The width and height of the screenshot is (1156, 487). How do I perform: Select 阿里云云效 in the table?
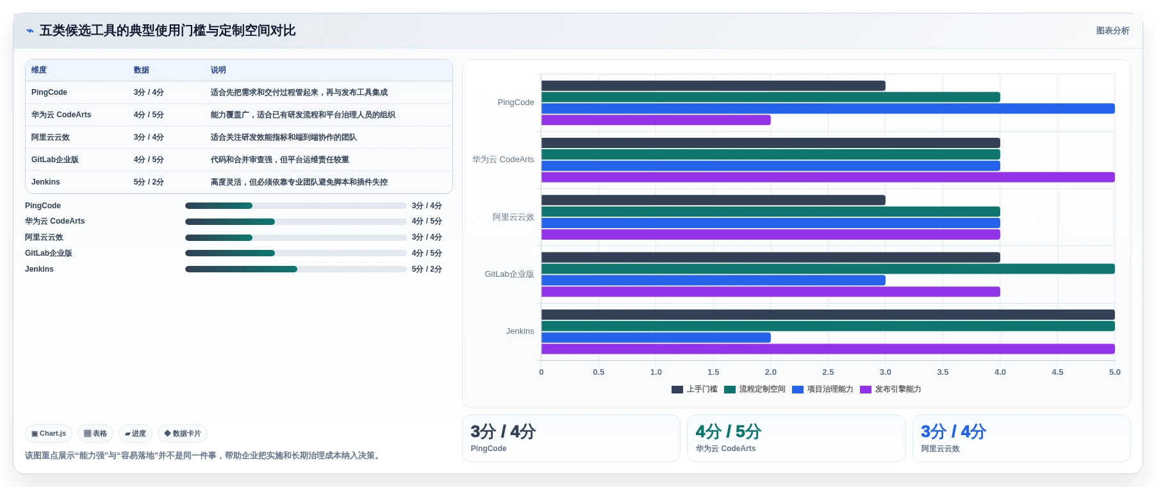pyautogui.click(x=51, y=137)
